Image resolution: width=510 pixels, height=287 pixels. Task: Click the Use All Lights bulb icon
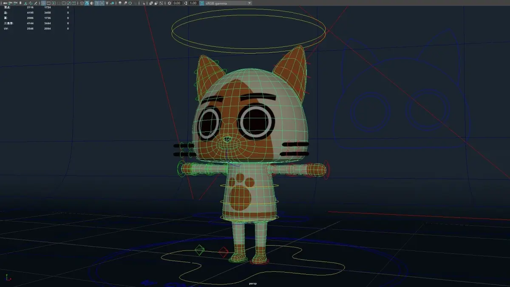(107, 3)
